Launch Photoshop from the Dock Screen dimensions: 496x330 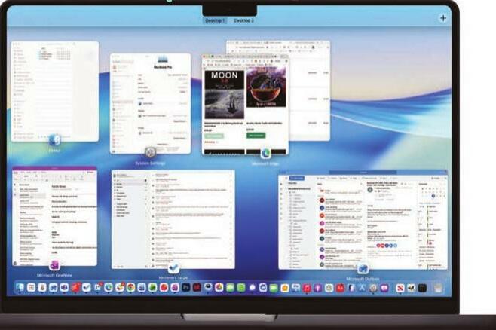[x=187, y=288]
